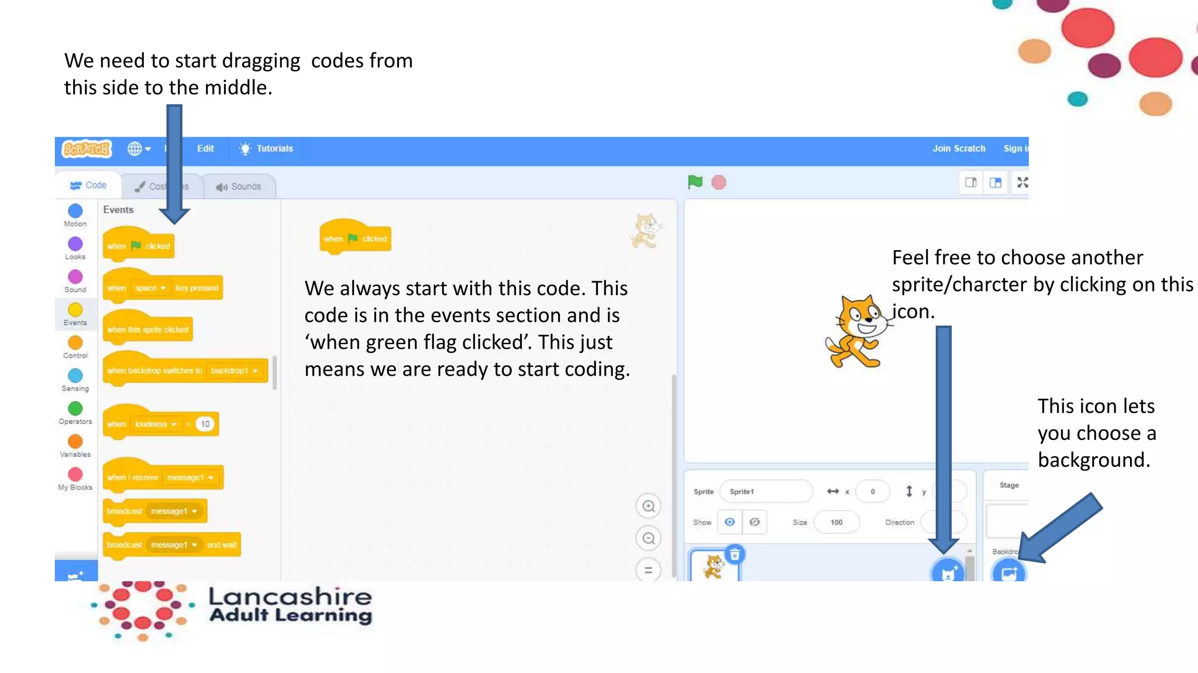Reset workspace zoom
The image size is (1198, 673).
[x=648, y=570]
